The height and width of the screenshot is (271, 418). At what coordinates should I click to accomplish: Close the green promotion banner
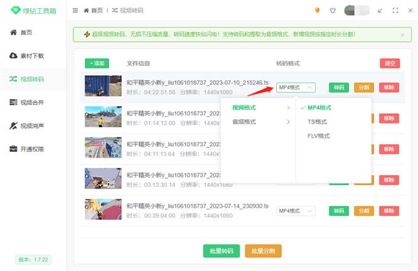(x=402, y=35)
